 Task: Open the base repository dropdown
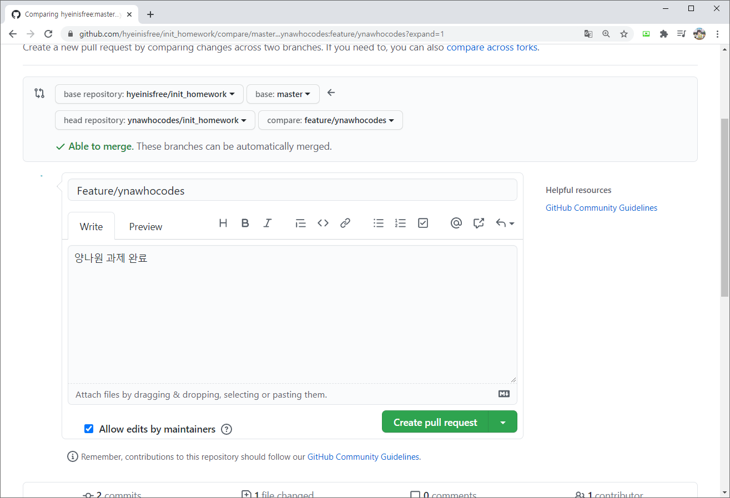pos(149,94)
